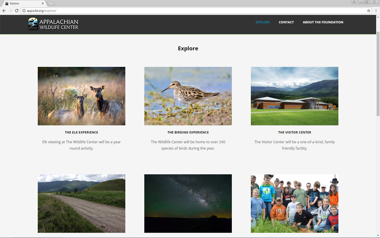Bookmark this page with the star icon
Viewport: 380px width, 238px height.
(x=368, y=11)
